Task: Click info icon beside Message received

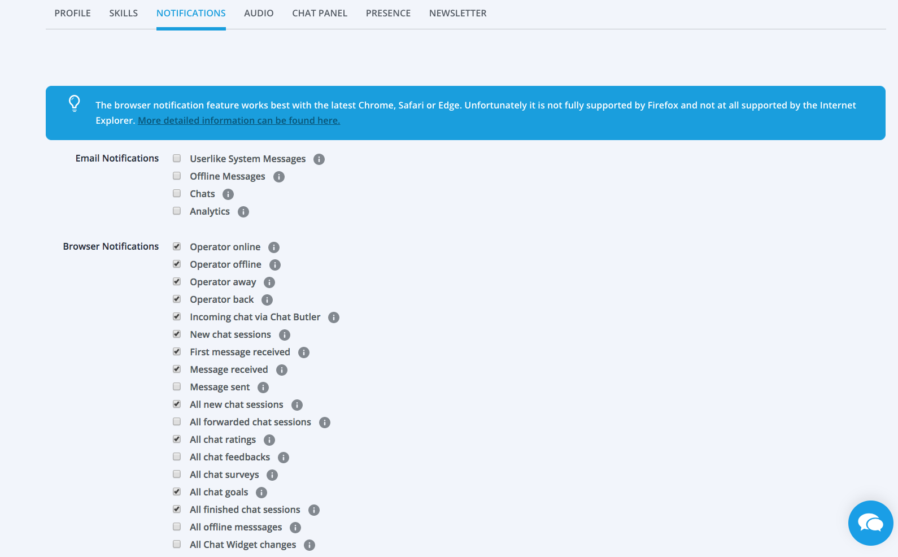Action: [282, 370]
